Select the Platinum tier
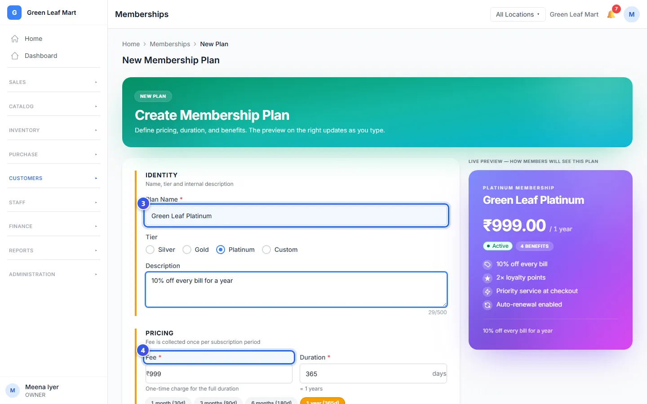Screen dimensions: 647x404 tap(221, 250)
